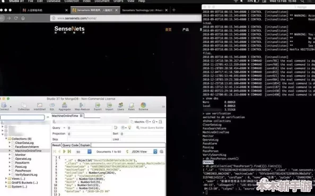Viewport: 315px width, 196px height.
Task: Switch to the Result tab
Action: tap(56, 145)
